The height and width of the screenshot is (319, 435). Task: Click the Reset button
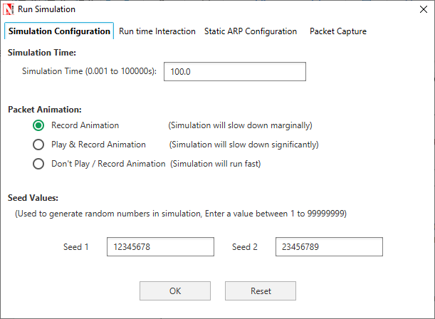pyautogui.click(x=261, y=291)
